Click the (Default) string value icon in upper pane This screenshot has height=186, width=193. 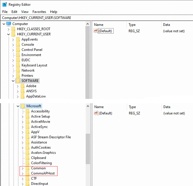click(x=96, y=31)
